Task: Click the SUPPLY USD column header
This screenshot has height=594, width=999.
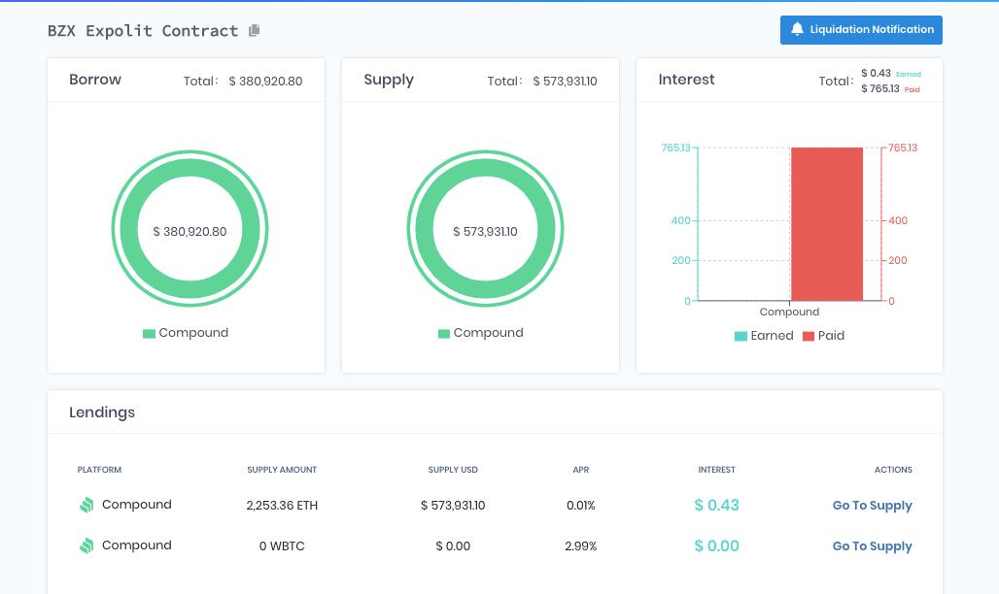Action: point(453,470)
